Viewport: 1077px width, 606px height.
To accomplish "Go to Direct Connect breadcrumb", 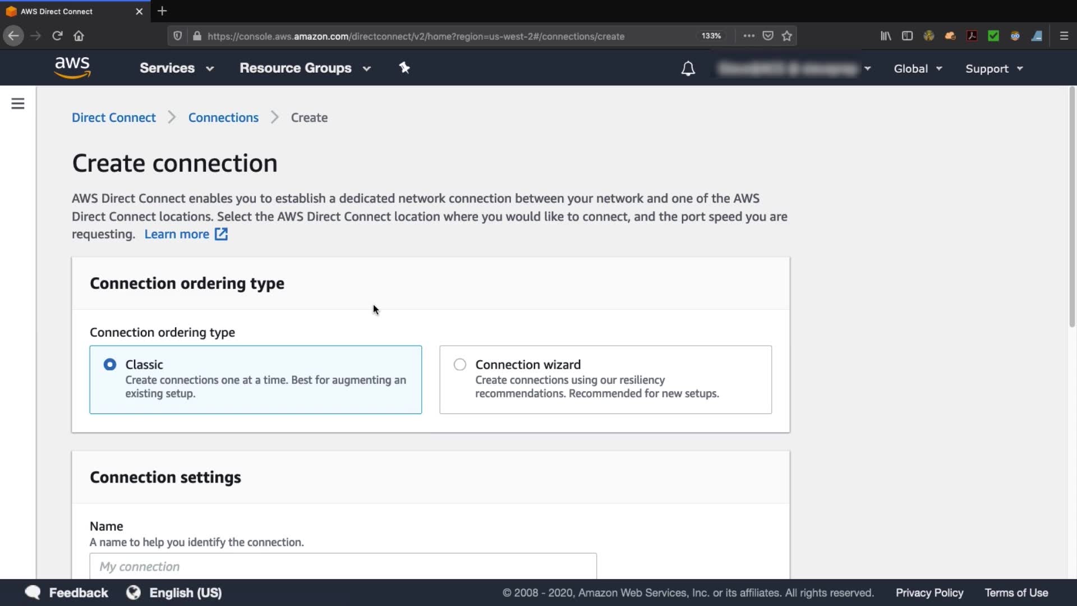I will [x=114, y=118].
